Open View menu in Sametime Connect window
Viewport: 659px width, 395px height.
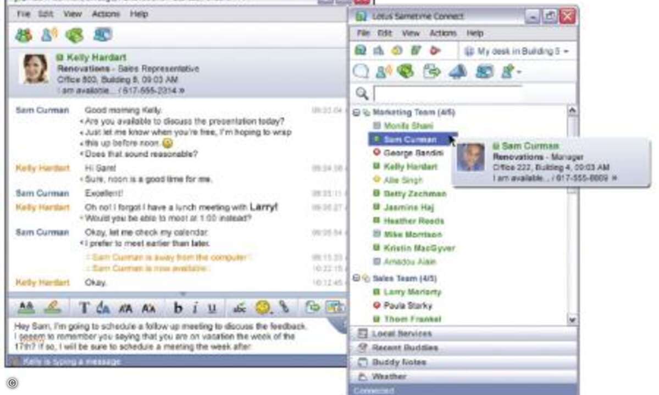click(x=411, y=33)
